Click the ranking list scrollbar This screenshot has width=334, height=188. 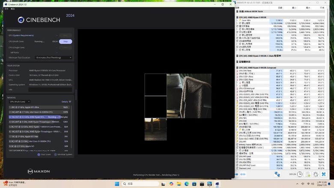tap(71, 127)
